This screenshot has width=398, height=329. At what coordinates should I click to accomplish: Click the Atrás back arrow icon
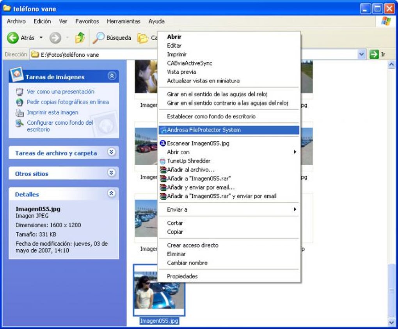point(12,38)
